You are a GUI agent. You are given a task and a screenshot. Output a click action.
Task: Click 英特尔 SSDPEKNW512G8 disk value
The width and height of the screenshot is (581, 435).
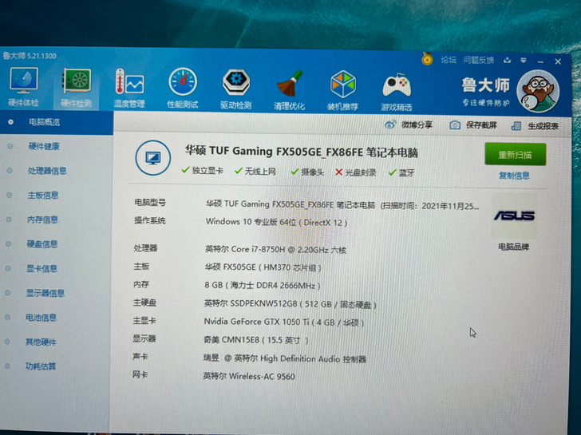(x=290, y=304)
